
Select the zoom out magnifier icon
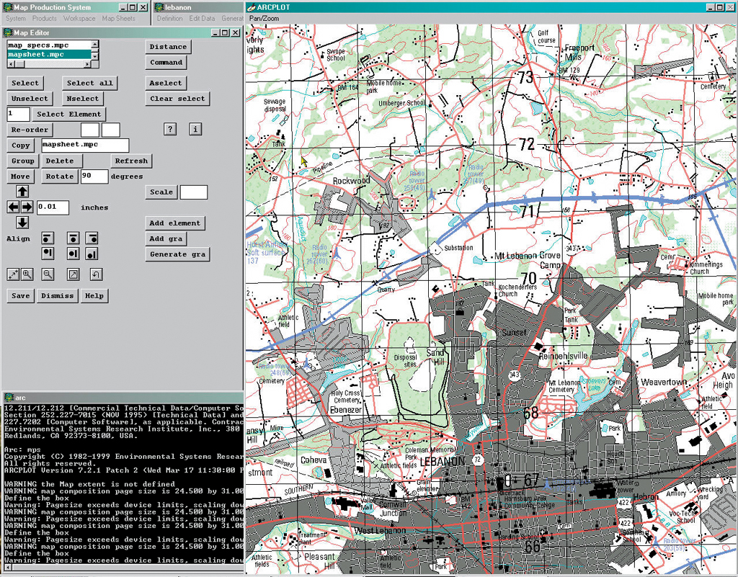pyautogui.click(x=48, y=274)
